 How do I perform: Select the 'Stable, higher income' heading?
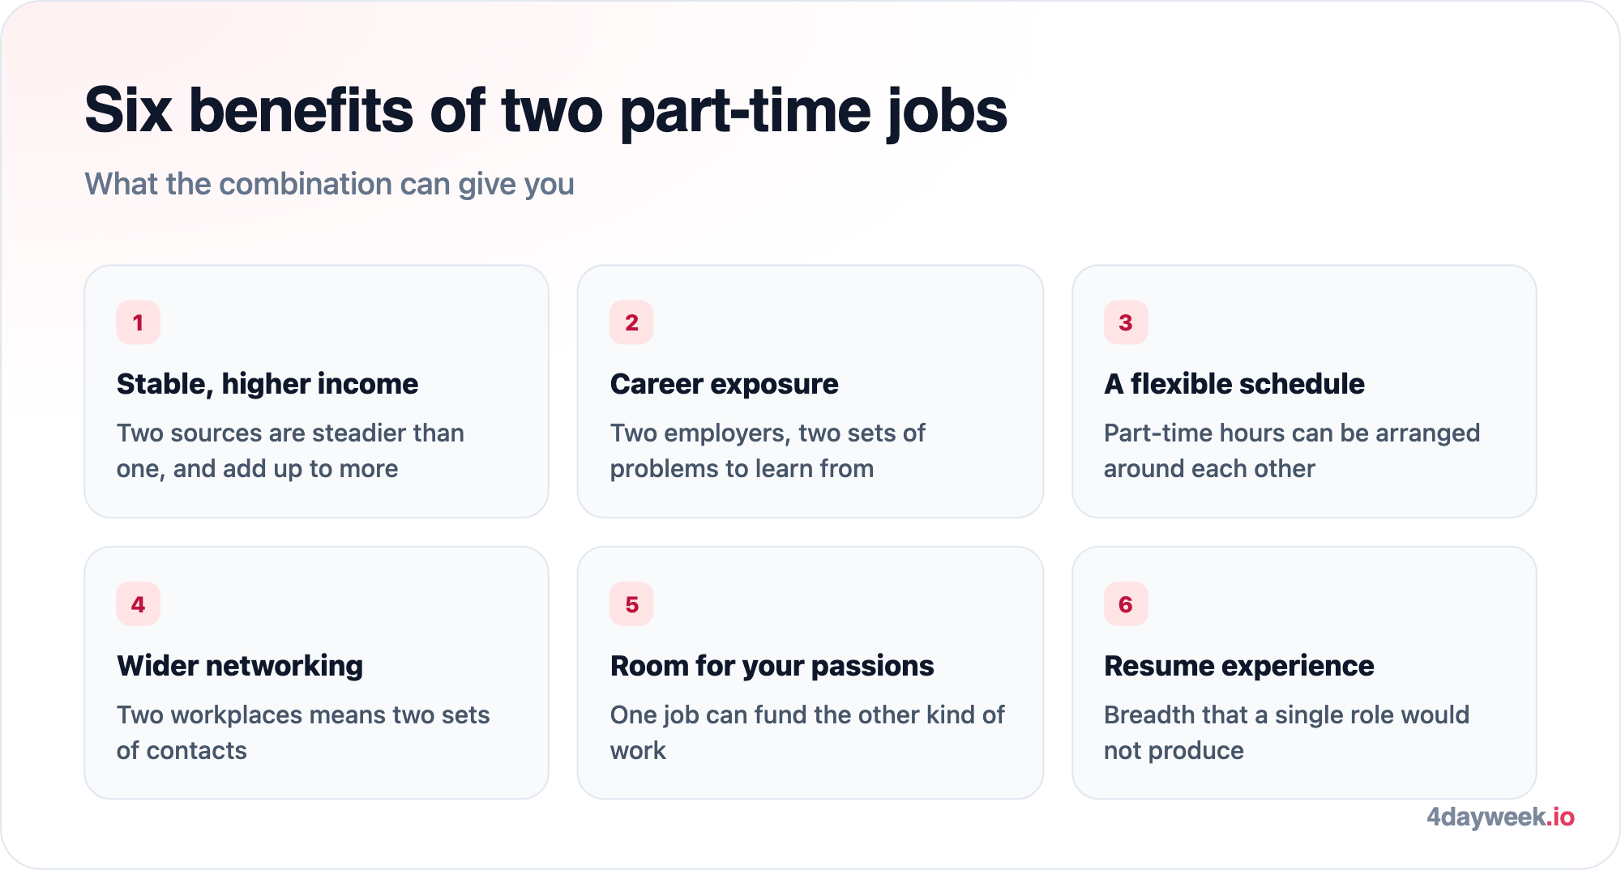267,384
